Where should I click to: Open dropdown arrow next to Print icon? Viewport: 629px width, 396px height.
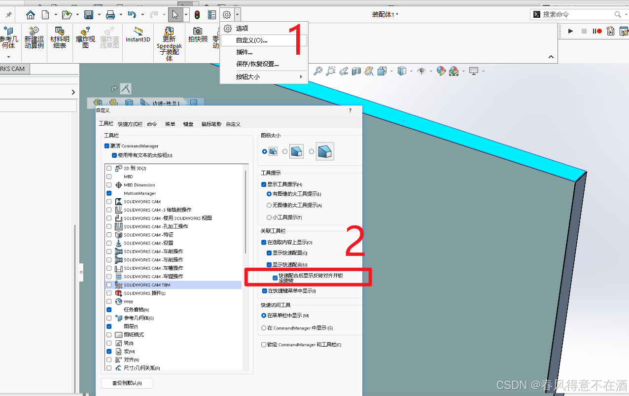(121, 15)
